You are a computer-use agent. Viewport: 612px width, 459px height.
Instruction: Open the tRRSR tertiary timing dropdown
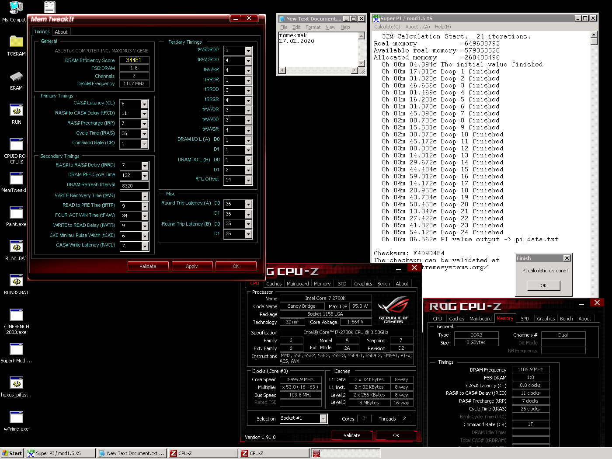point(248,101)
